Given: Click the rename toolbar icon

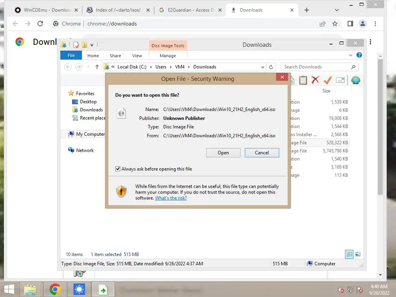Looking at the screenshot, I should pyautogui.click(x=340, y=80).
